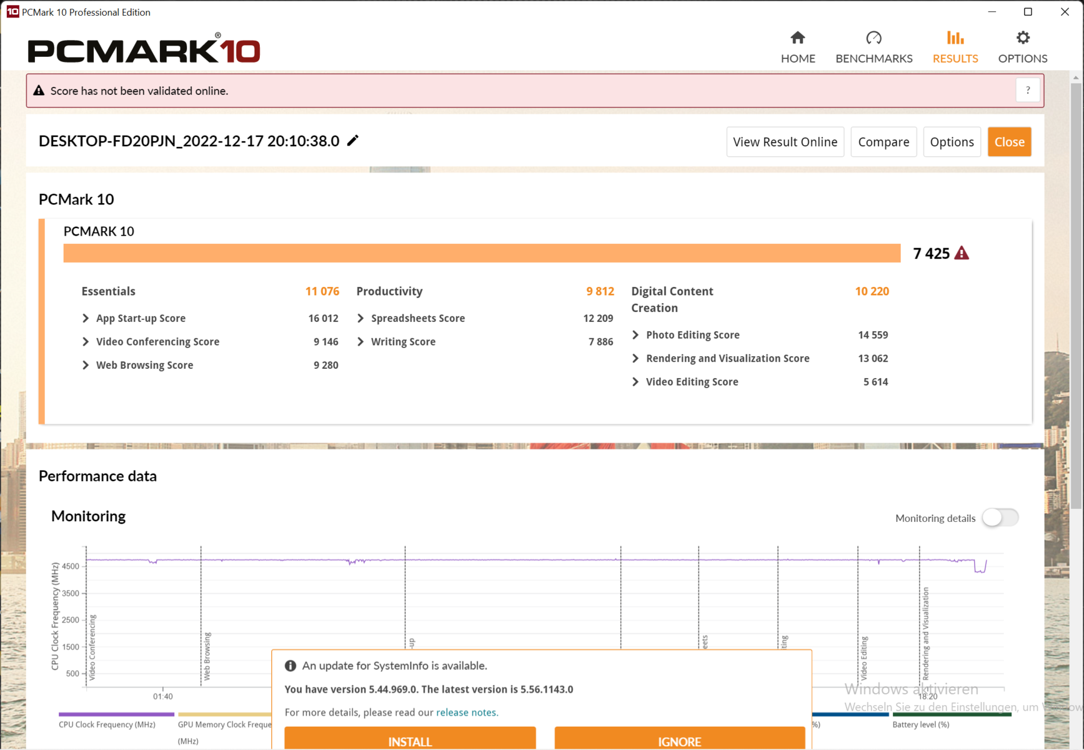The height and width of the screenshot is (750, 1084).
Task: Select the RESULTS tab label
Action: pos(955,59)
